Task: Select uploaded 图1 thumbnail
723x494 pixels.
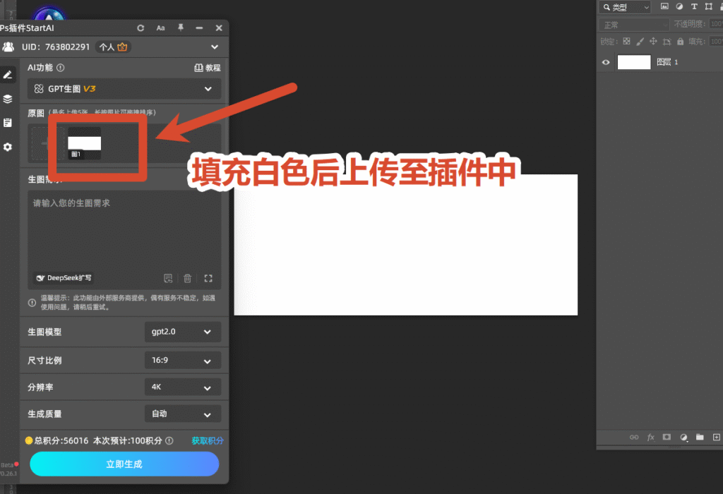Action: pyautogui.click(x=85, y=144)
